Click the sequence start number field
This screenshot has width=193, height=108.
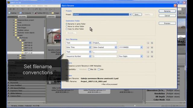click(105, 56)
